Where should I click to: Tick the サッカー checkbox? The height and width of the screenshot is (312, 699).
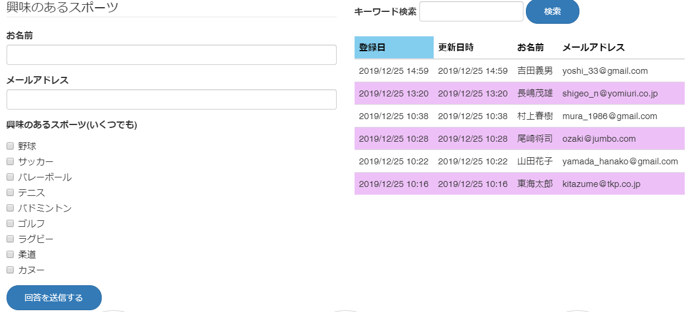(10, 161)
